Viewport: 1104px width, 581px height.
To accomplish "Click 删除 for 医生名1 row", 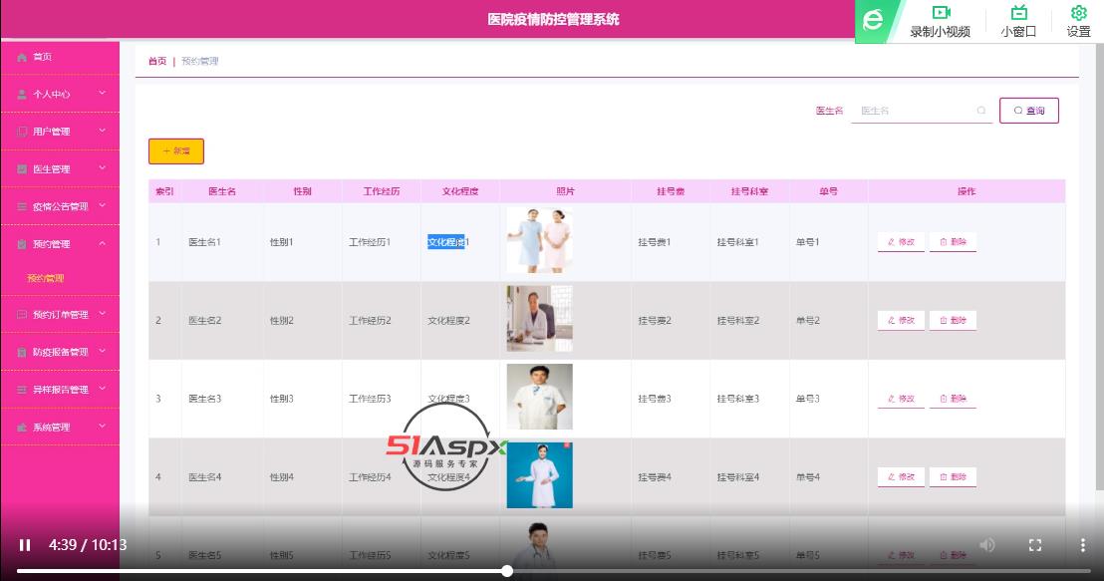I will (x=953, y=242).
